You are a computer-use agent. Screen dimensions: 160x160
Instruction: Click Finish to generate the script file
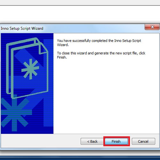pos(116,141)
